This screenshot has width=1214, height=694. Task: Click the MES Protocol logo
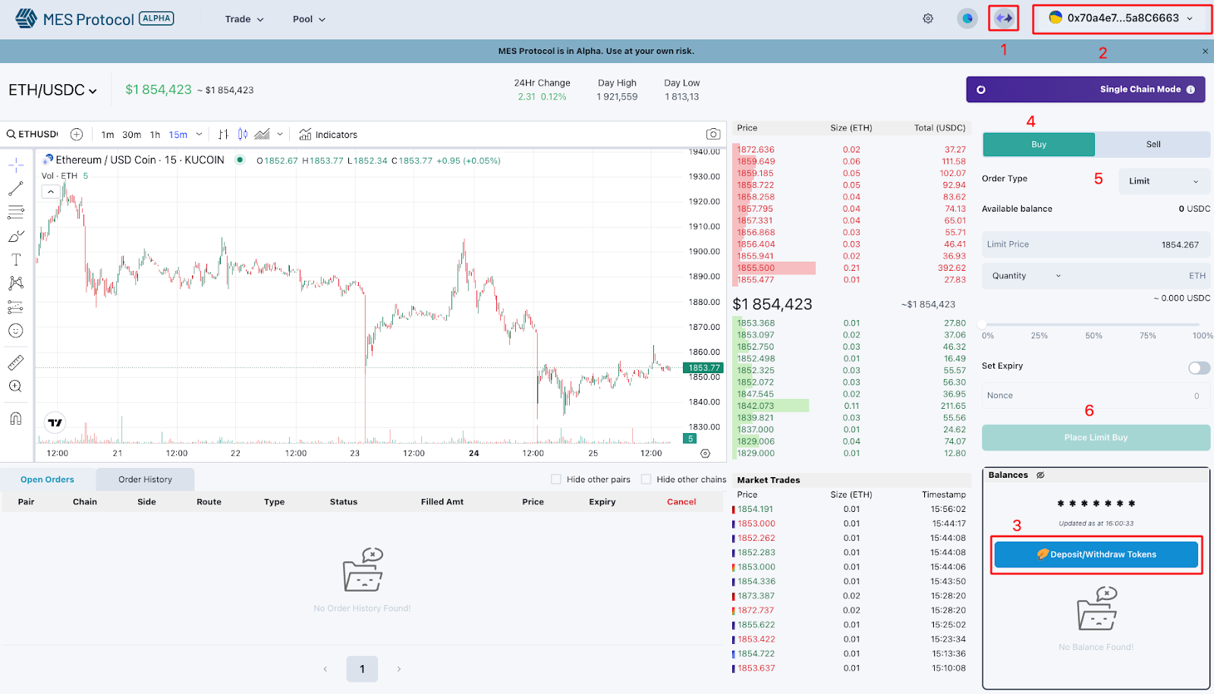95,19
